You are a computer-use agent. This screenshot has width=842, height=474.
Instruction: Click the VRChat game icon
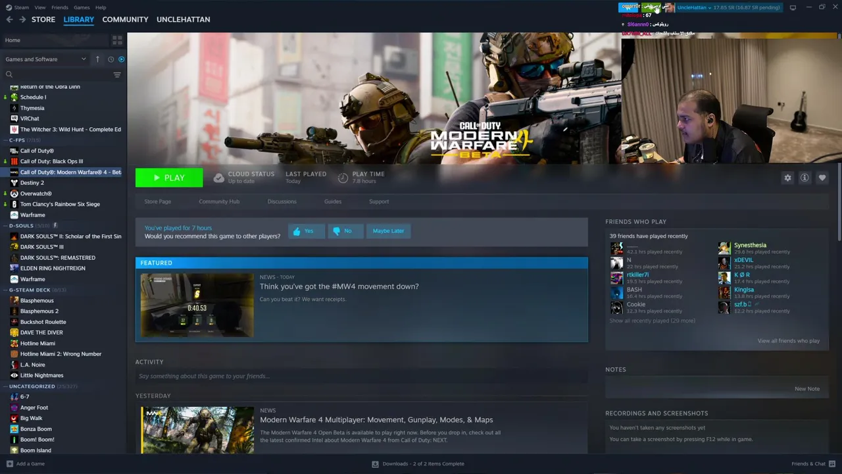click(14, 118)
